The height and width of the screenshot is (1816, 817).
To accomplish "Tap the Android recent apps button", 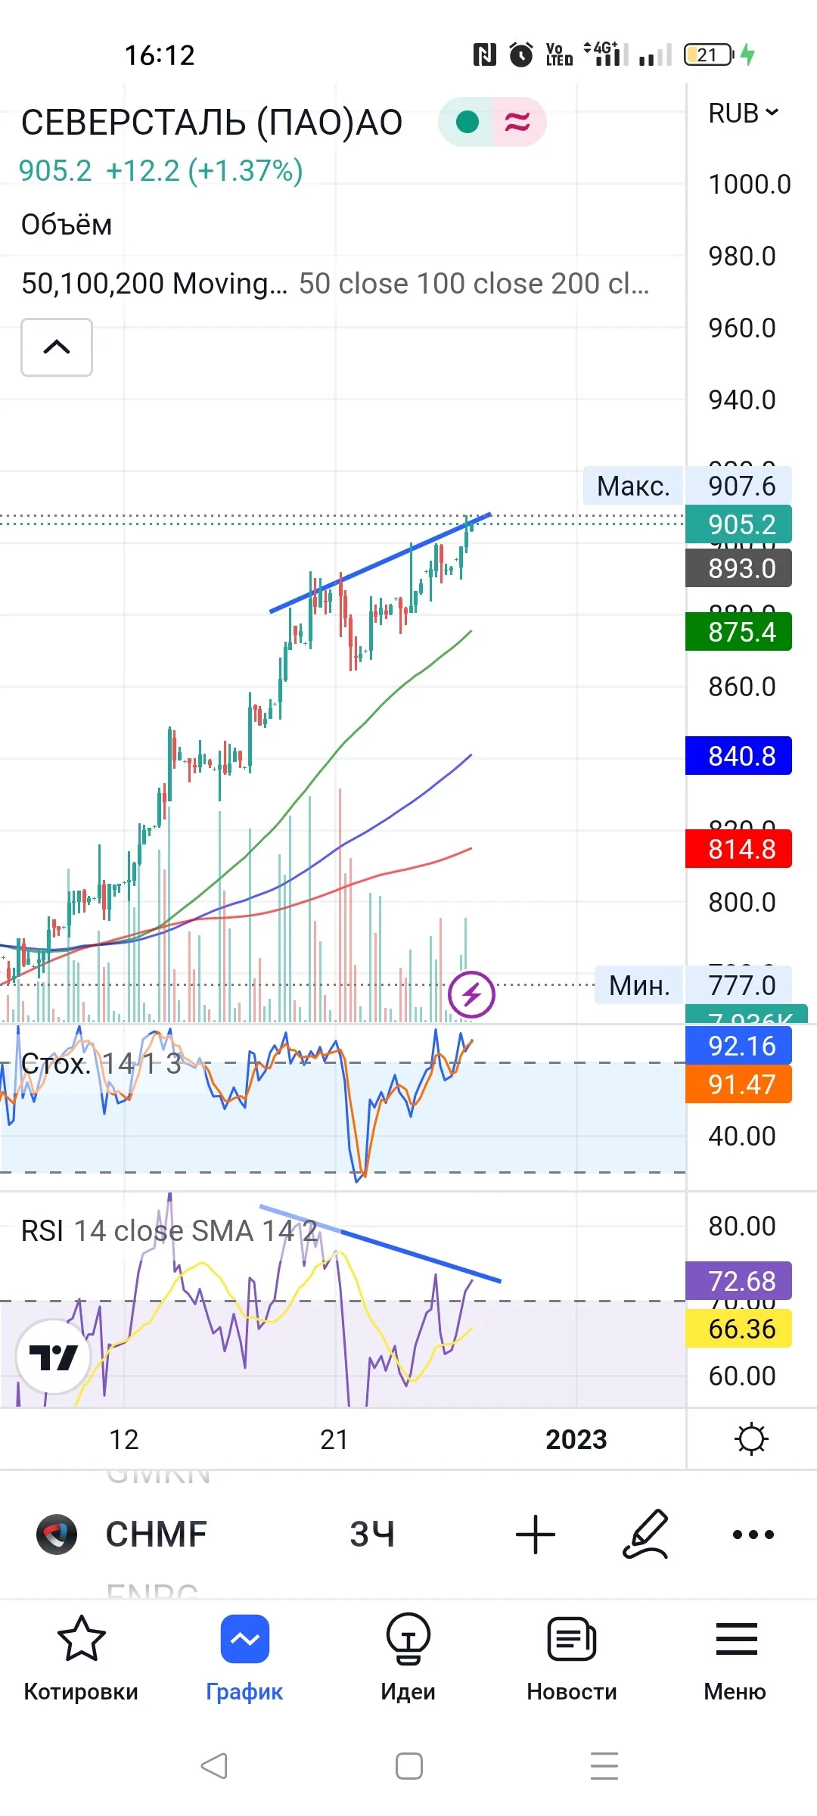I will [604, 1766].
